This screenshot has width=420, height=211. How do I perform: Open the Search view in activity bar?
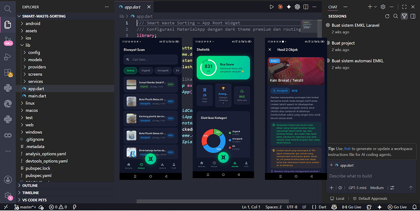(x=8, y=9)
